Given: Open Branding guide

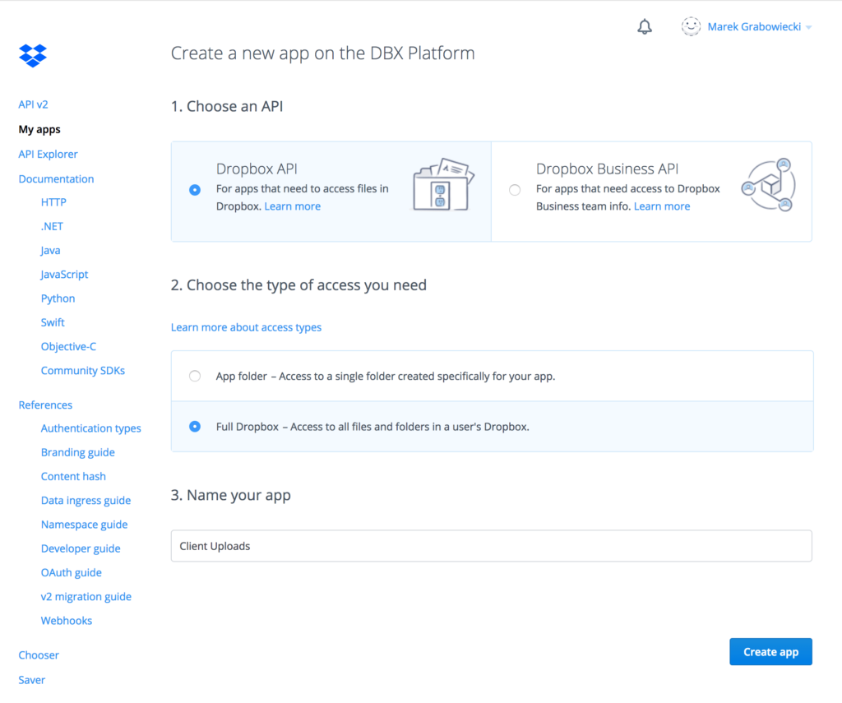Looking at the screenshot, I should click(x=78, y=453).
